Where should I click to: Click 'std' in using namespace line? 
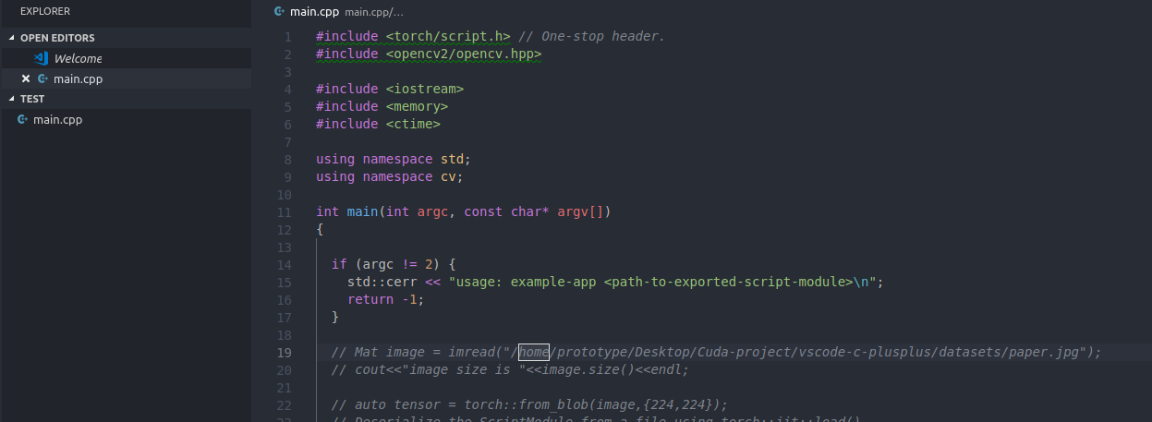pos(452,159)
